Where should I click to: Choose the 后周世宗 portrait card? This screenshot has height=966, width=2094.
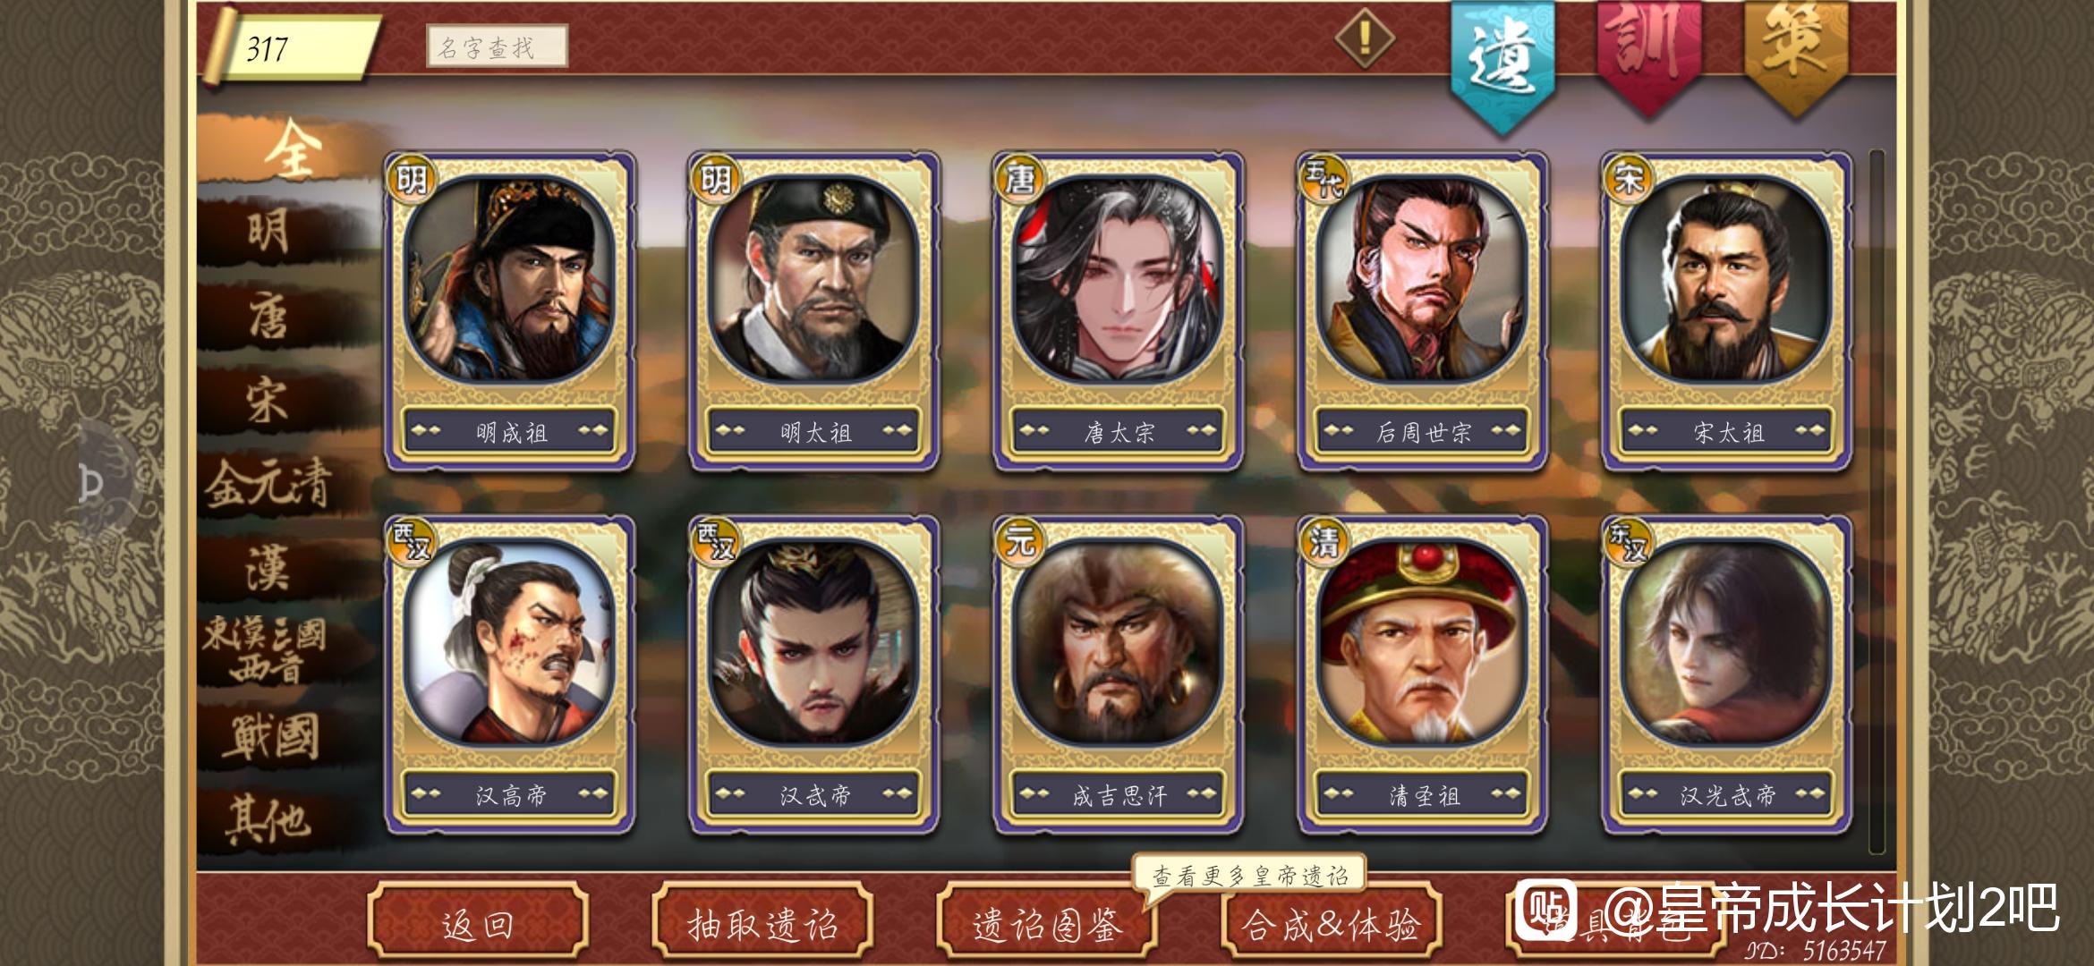(x=1423, y=310)
